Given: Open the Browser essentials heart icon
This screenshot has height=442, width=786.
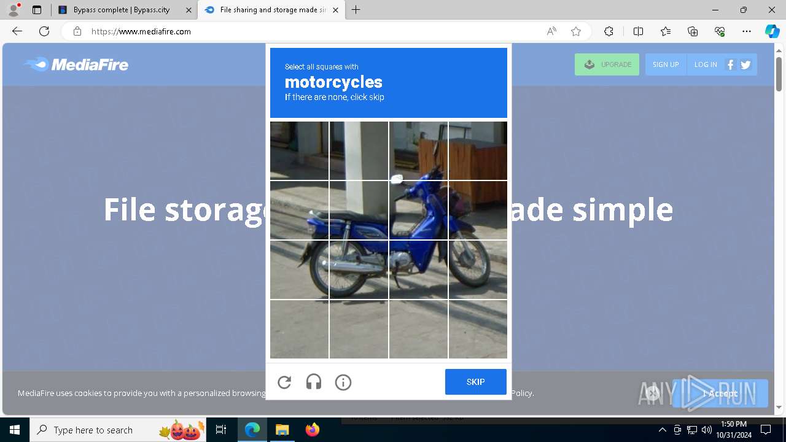Looking at the screenshot, I should click(720, 31).
